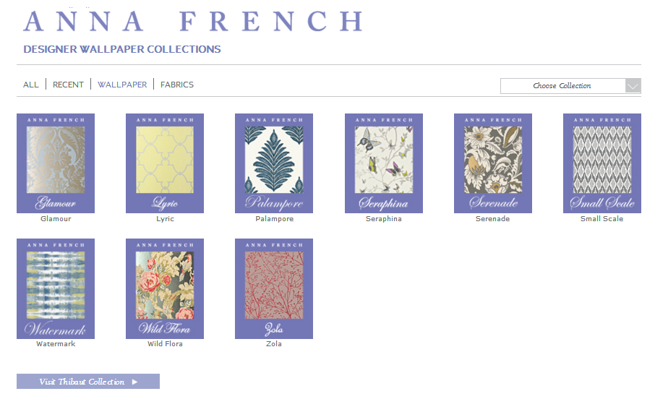Expand the Choose Collection dropdown arrow

[x=633, y=86]
